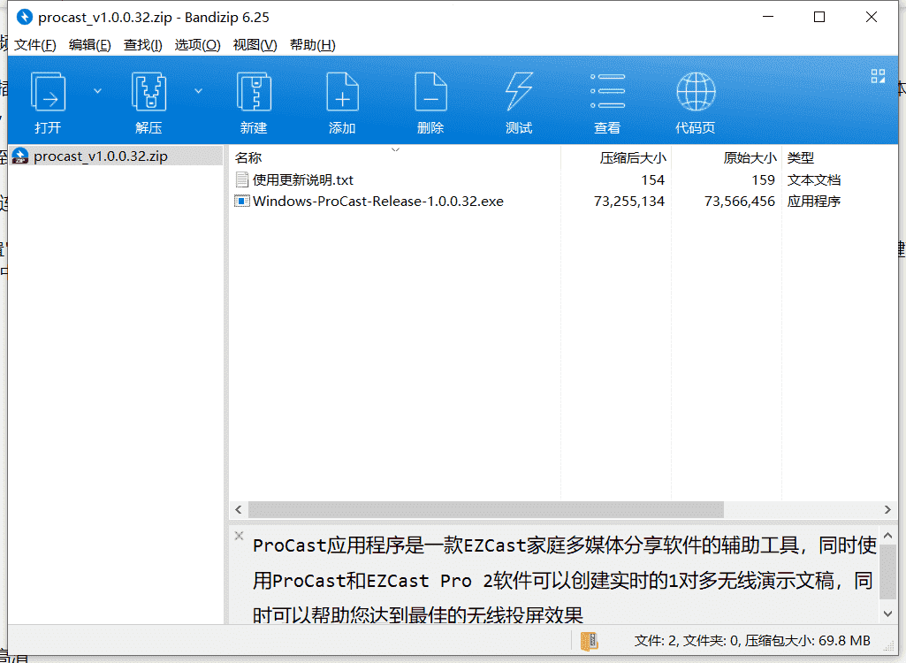Click the View (查看) list icon
Viewport: 906px width, 663px height.
pyautogui.click(x=607, y=92)
